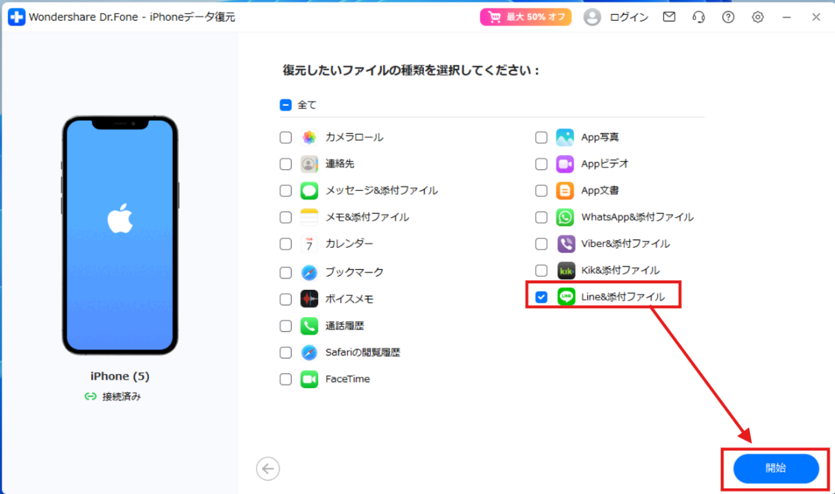Check the 通話履歴 checkbox
The height and width of the screenshot is (494, 835).
(285, 326)
